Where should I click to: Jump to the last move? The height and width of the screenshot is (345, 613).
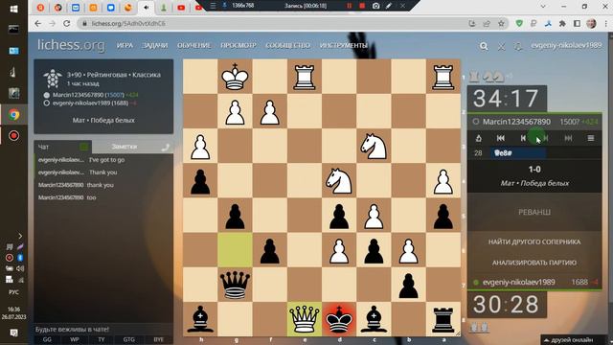[568, 138]
